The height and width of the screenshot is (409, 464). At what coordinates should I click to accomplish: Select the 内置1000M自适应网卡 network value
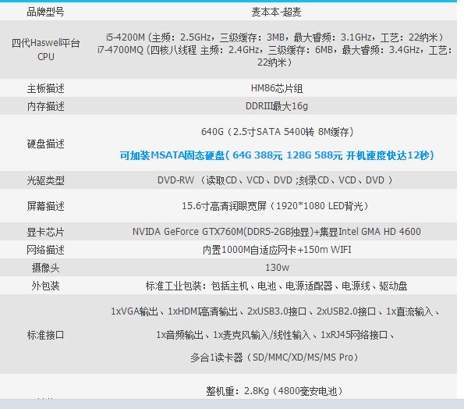click(x=277, y=250)
